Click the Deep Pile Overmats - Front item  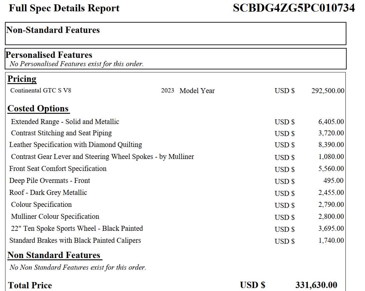pos(49,181)
